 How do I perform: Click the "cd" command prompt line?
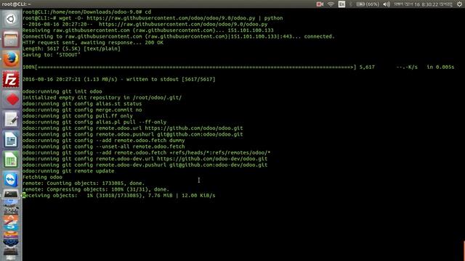pos(87,12)
